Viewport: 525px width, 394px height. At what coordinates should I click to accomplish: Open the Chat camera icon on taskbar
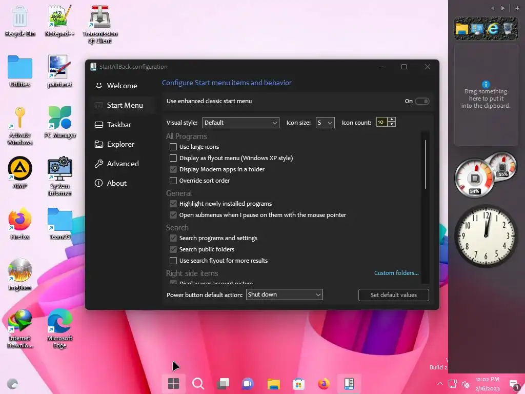(248, 384)
